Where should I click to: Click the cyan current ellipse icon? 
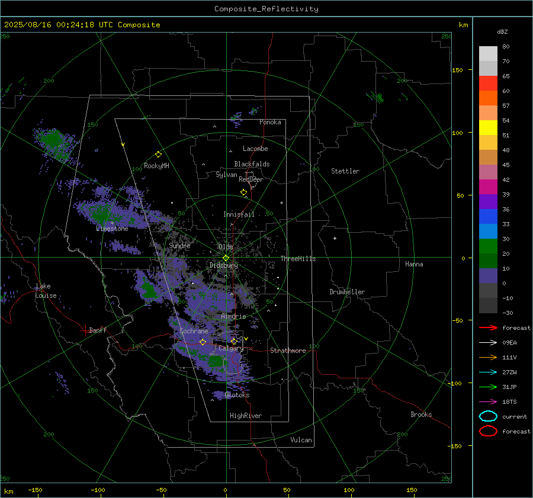488,416
